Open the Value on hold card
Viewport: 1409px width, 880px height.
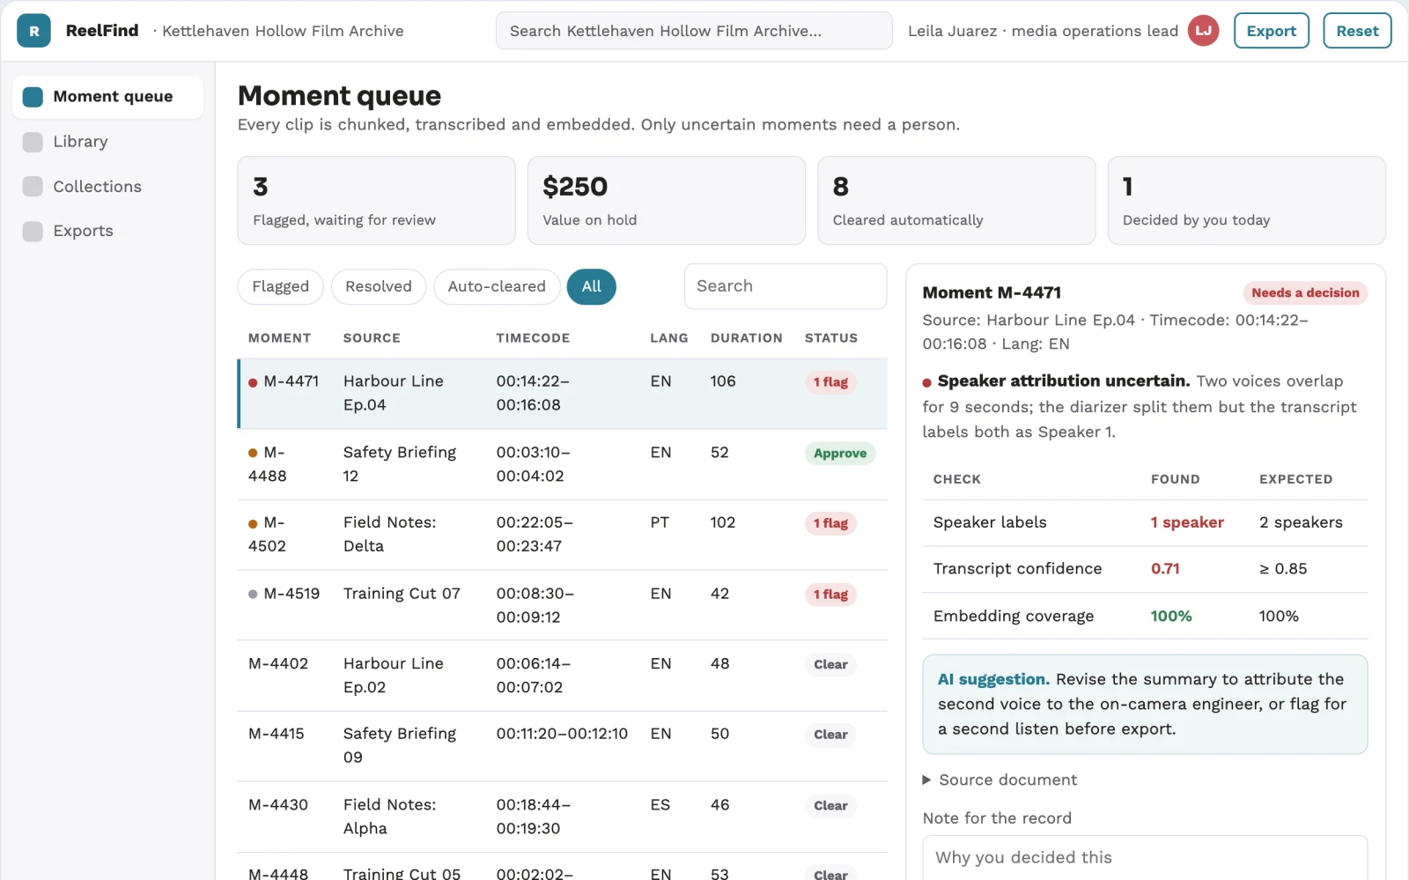tap(667, 201)
